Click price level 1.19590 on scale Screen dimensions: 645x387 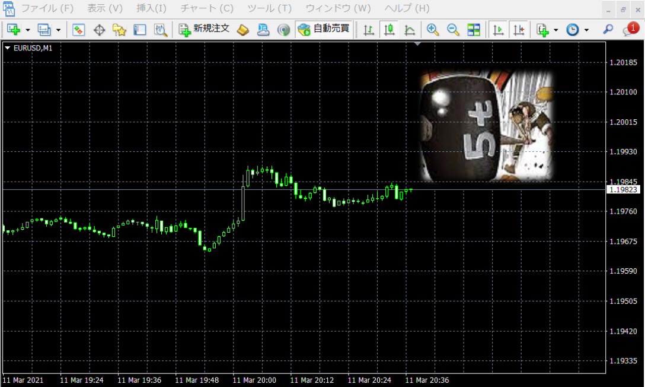pyautogui.click(x=623, y=271)
